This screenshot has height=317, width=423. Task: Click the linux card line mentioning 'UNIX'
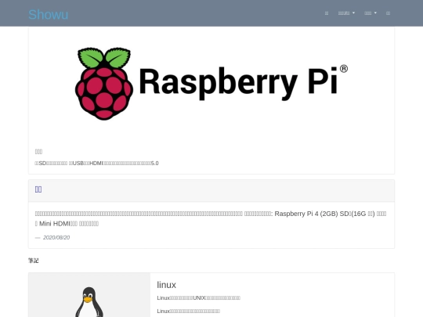point(198,298)
